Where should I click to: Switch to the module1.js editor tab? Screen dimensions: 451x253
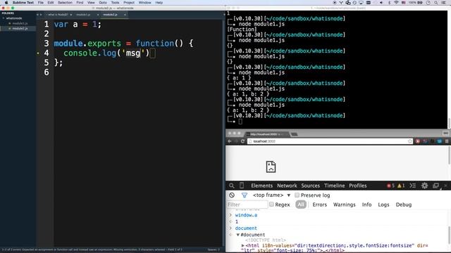[83, 15]
